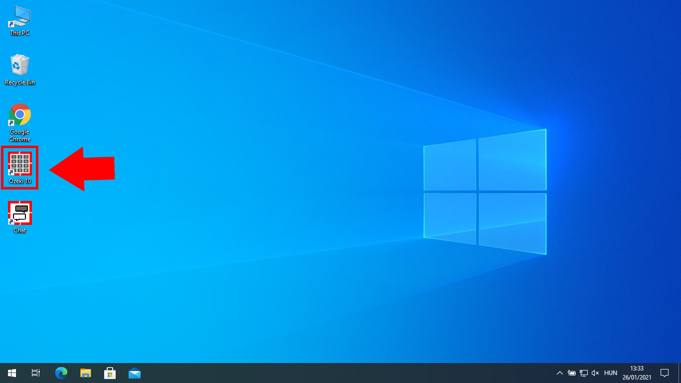Select the Chat desktop shortcut

point(20,216)
